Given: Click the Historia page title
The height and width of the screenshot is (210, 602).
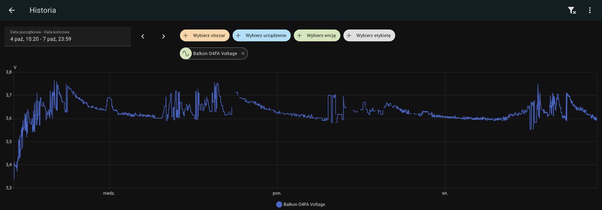Looking at the screenshot, I should (x=43, y=10).
